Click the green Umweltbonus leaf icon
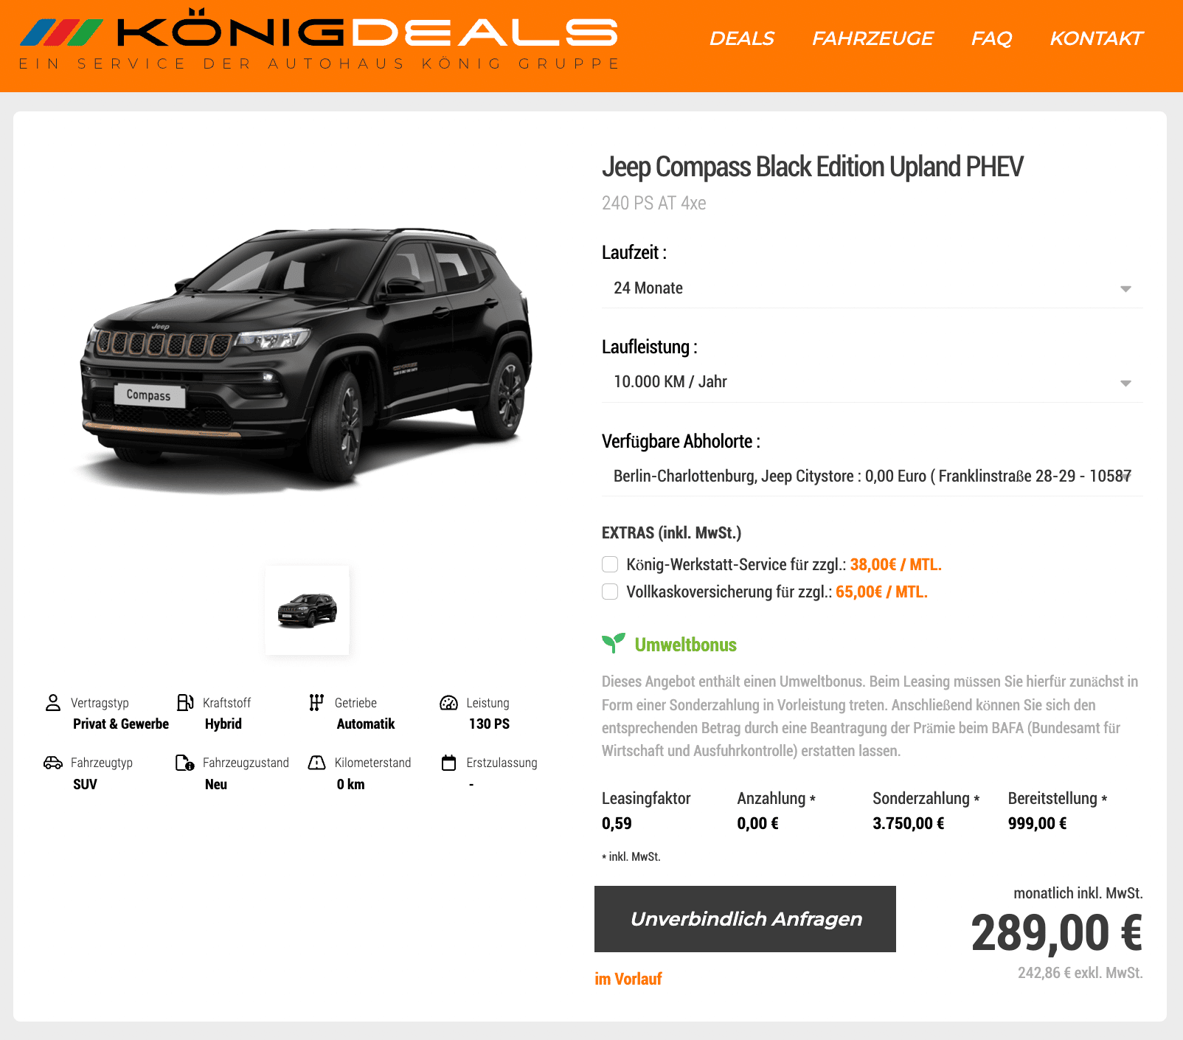The image size is (1183, 1040). (614, 643)
